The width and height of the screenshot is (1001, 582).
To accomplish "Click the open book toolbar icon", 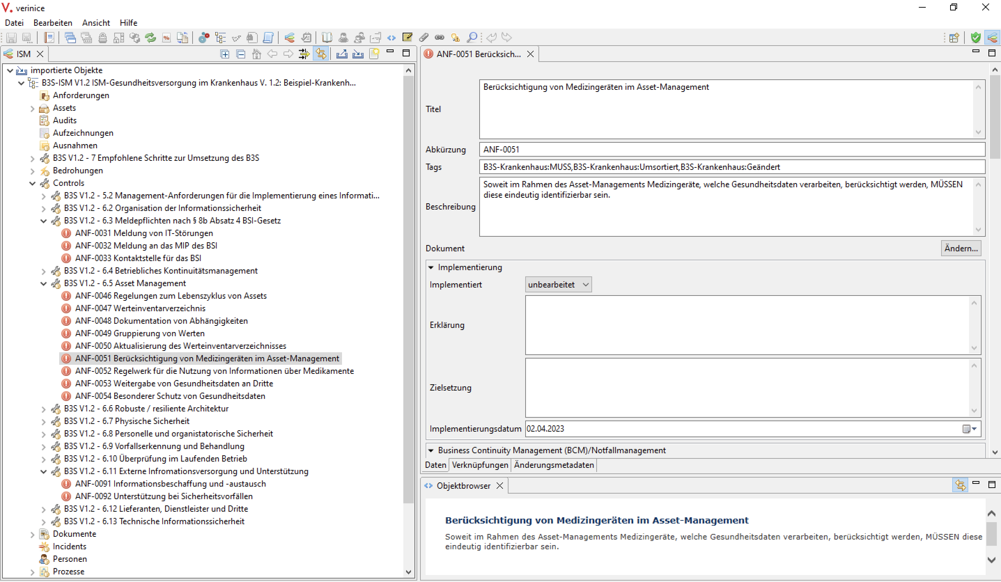I will [x=326, y=38].
